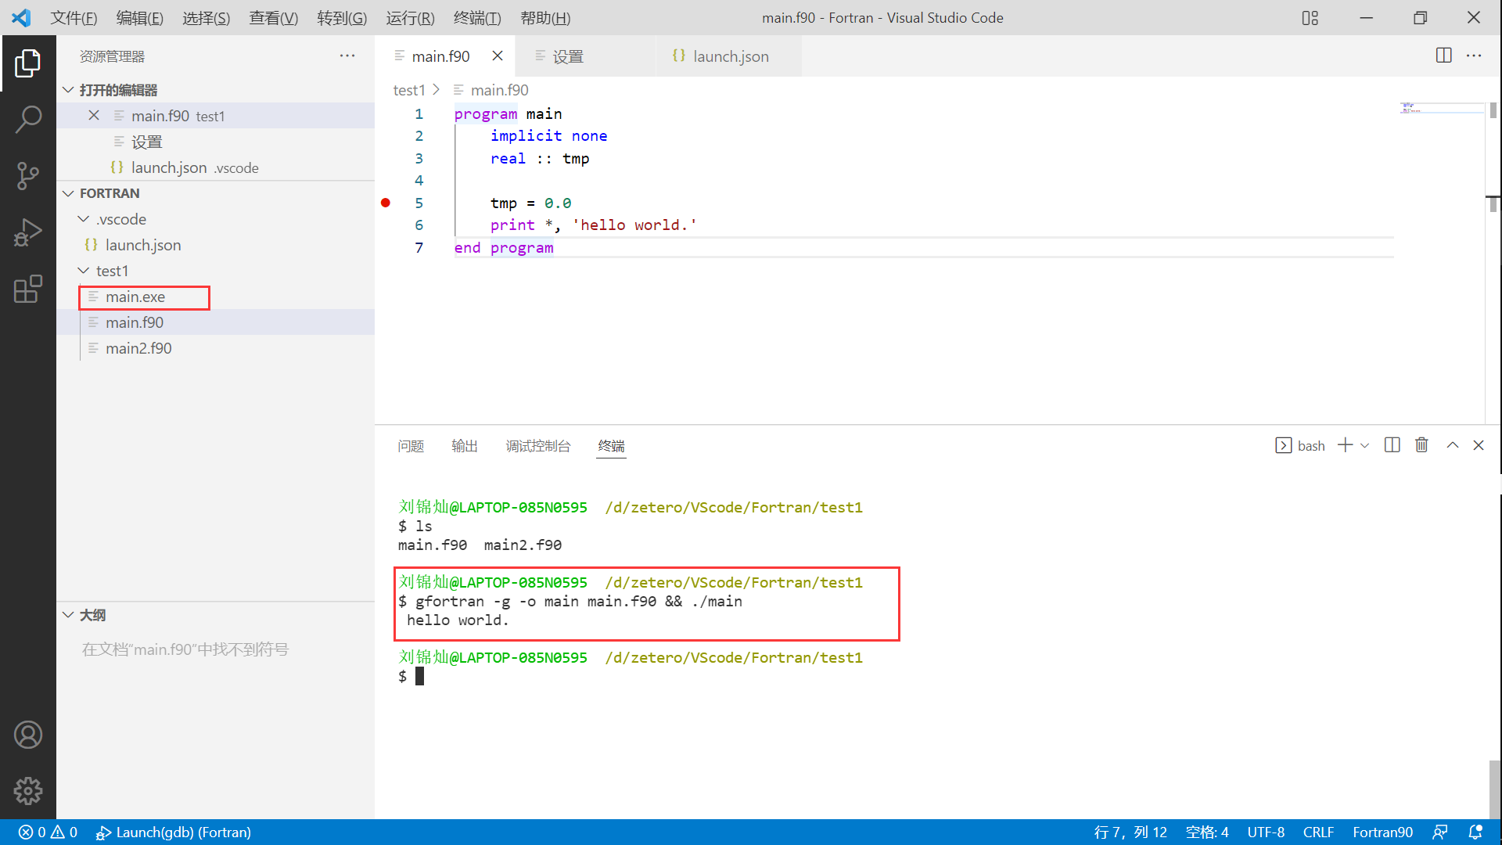The width and height of the screenshot is (1502, 845).
Task: Kill terminal with the trash icon
Action: click(1421, 445)
